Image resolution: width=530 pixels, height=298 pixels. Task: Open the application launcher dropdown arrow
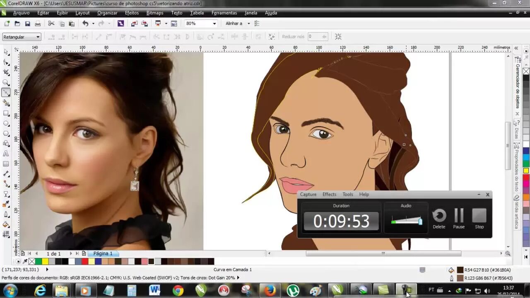click(166, 24)
